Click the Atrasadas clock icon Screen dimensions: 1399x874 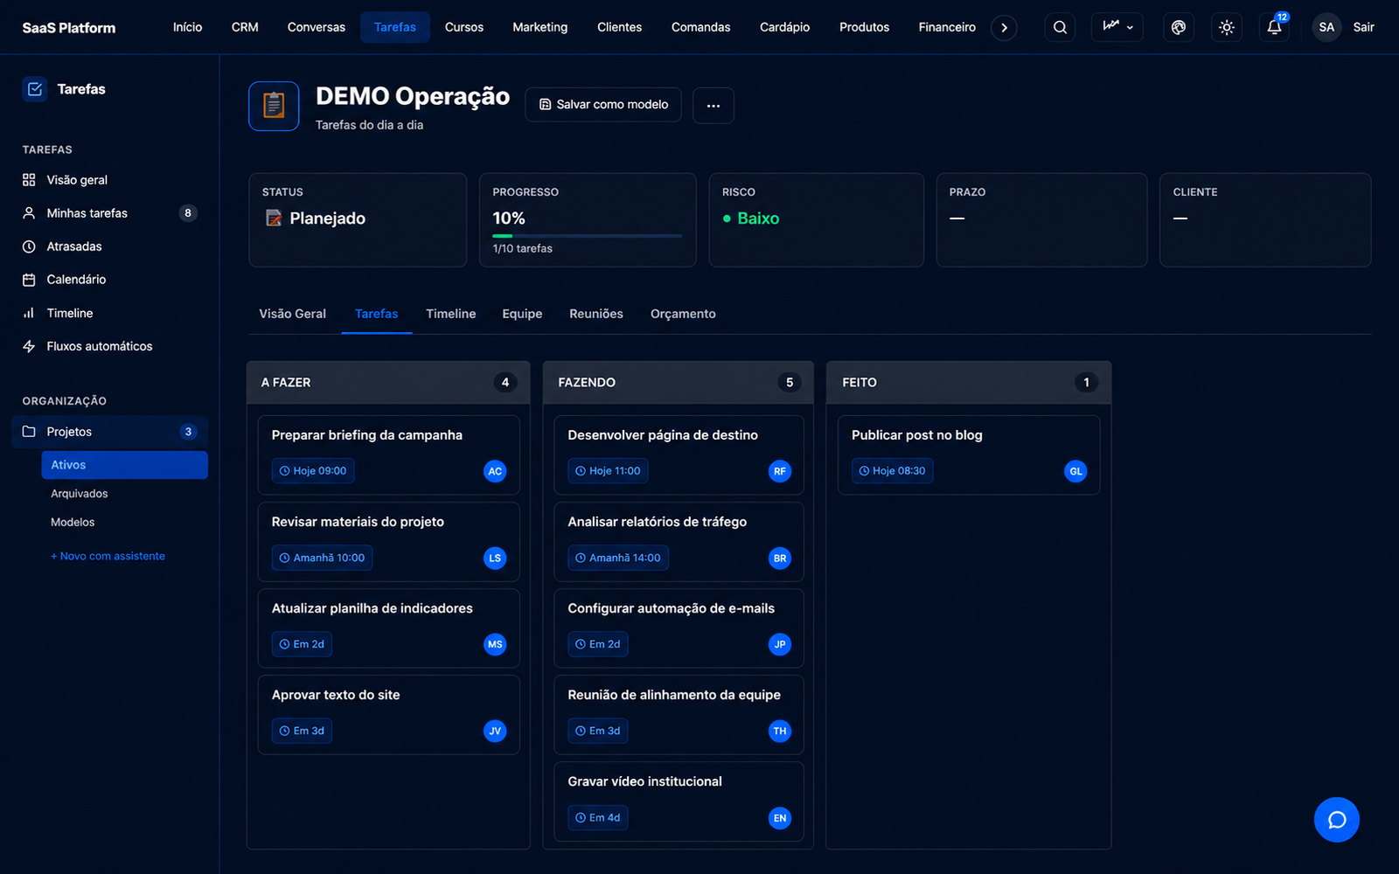click(29, 246)
